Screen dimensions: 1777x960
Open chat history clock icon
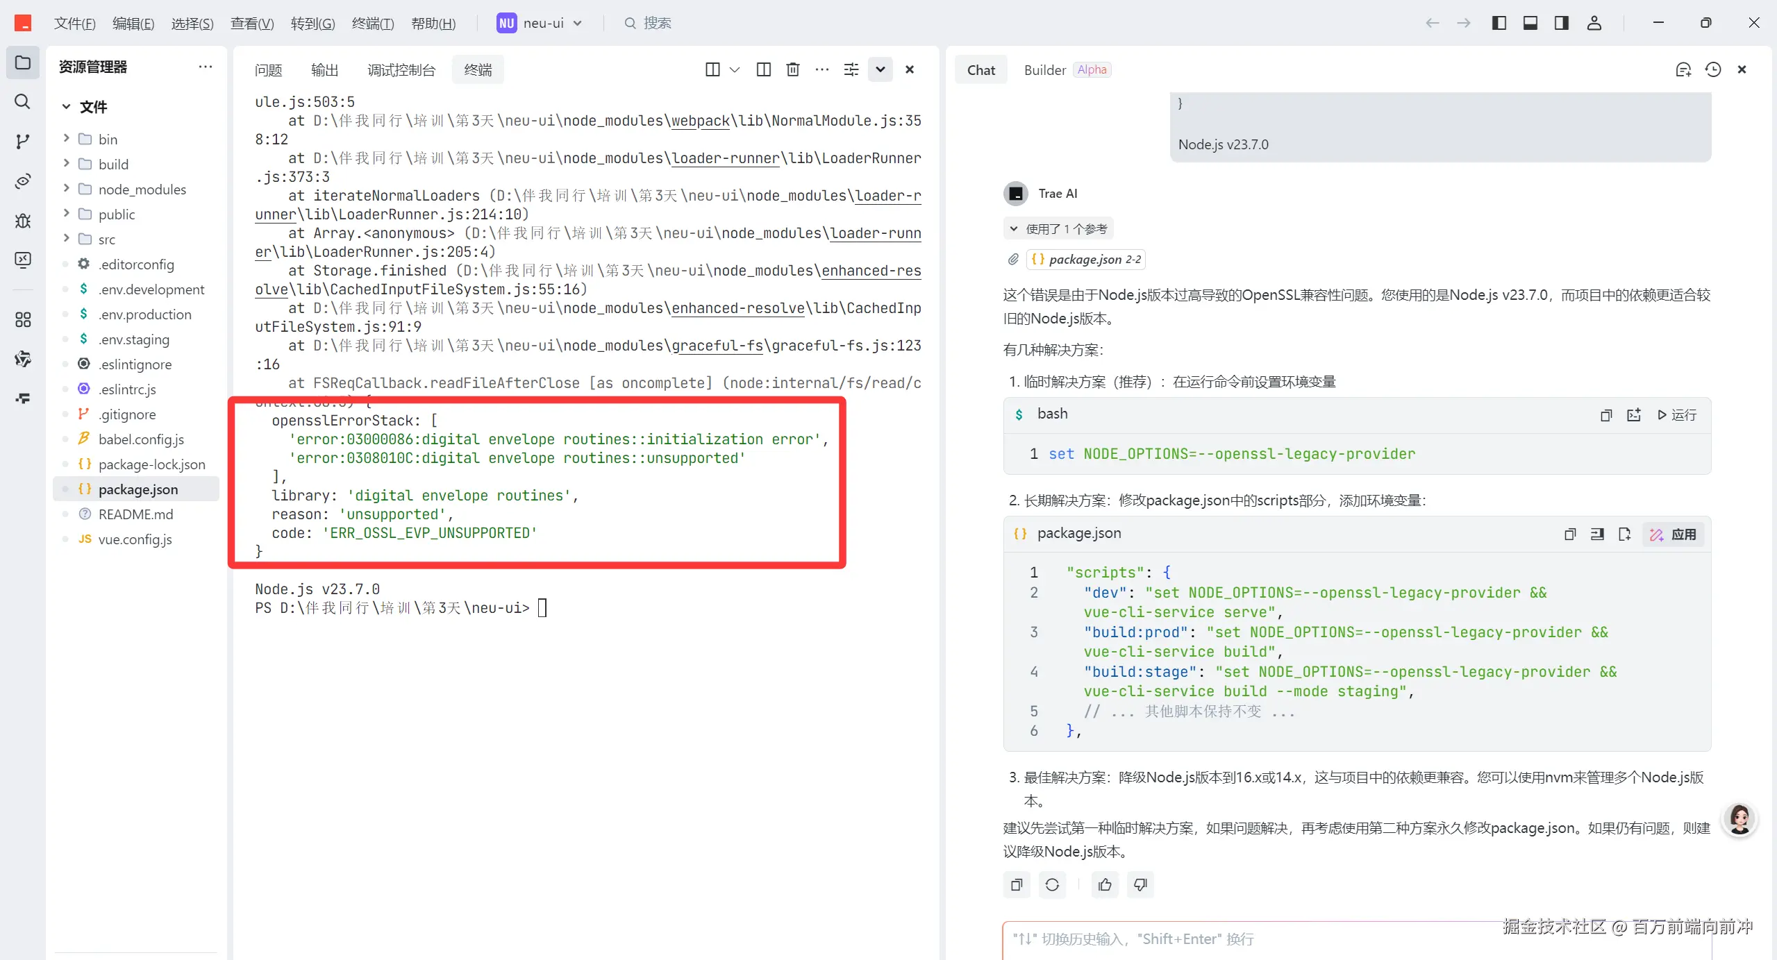pos(1712,69)
